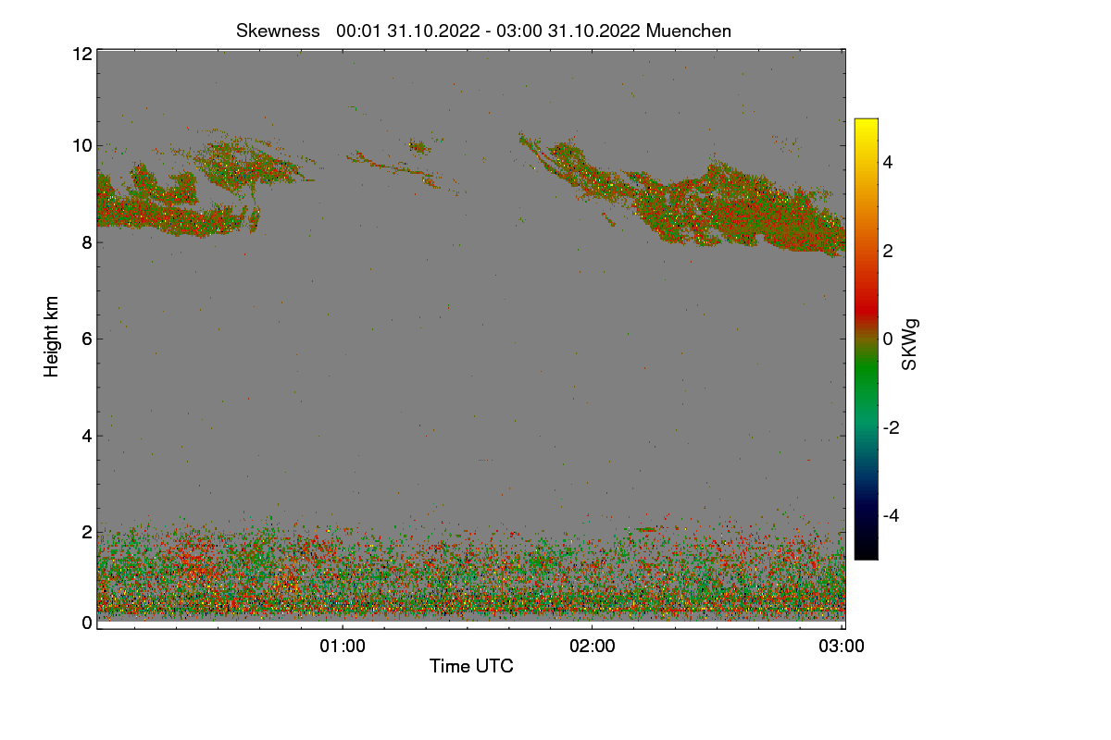Click the 01:00 time tick label

pyautogui.click(x=343, y=646)
